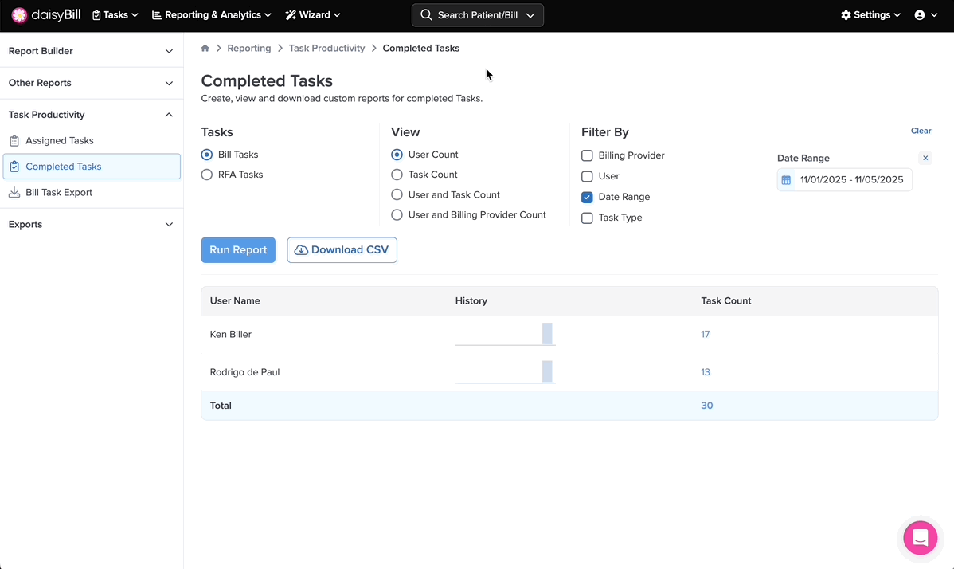Click the user account avatar icon
954x569 pixels.
pyautogui.click(x=920, y=15)
